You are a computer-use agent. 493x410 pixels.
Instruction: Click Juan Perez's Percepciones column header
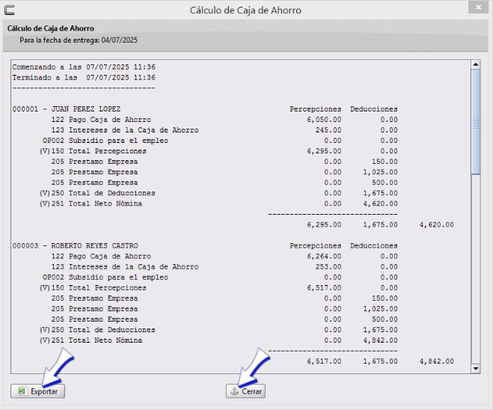[x=316, y=109]
